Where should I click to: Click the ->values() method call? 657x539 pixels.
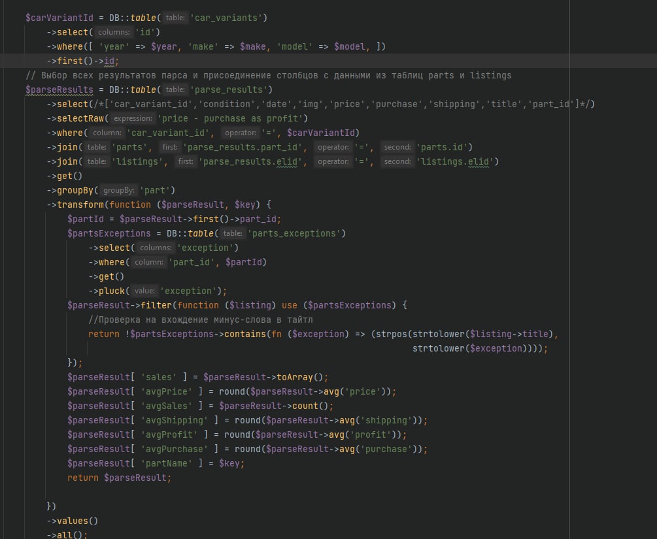coord(73,521)
